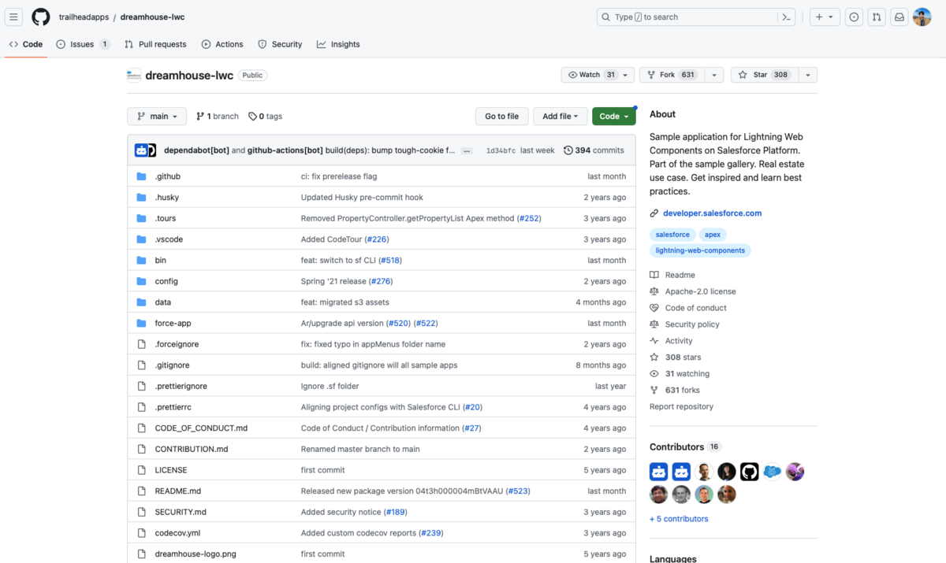
Task: Click the link icon beside developer.salesforce.com
Action: [x=654, y=213]
